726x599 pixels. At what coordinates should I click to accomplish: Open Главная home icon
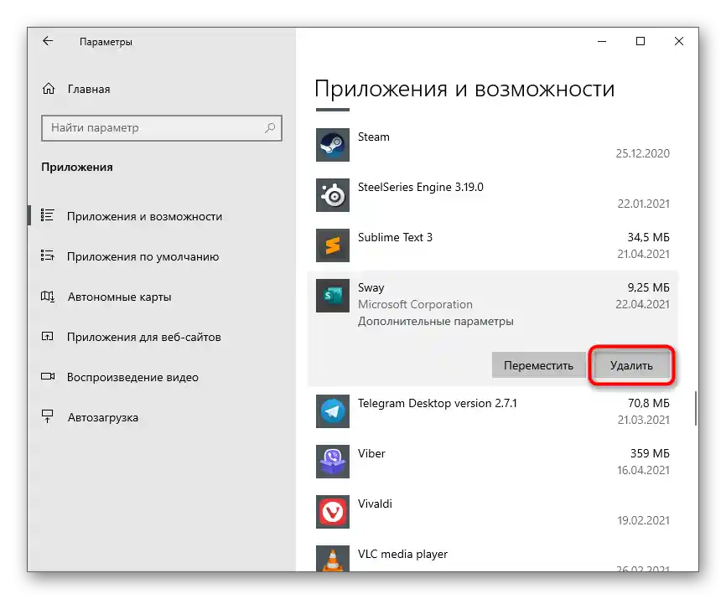pos(49,88)
